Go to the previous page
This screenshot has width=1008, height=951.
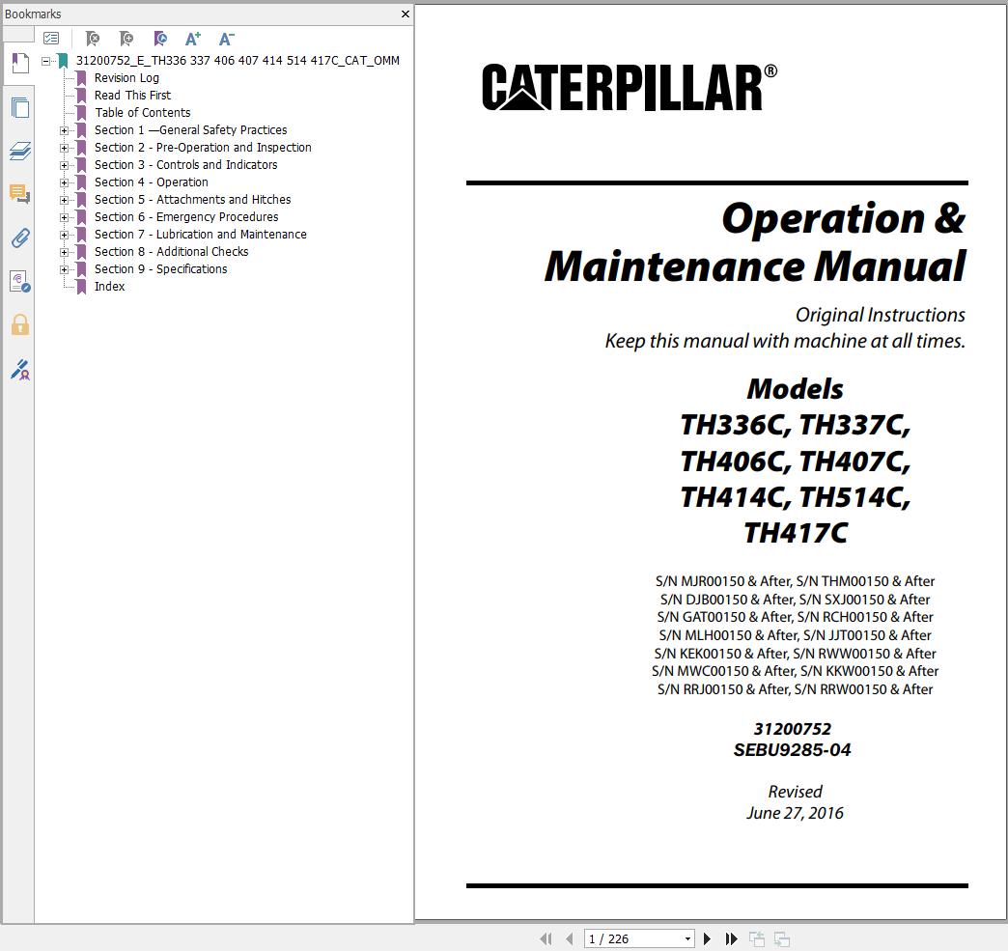pos(570,938)
